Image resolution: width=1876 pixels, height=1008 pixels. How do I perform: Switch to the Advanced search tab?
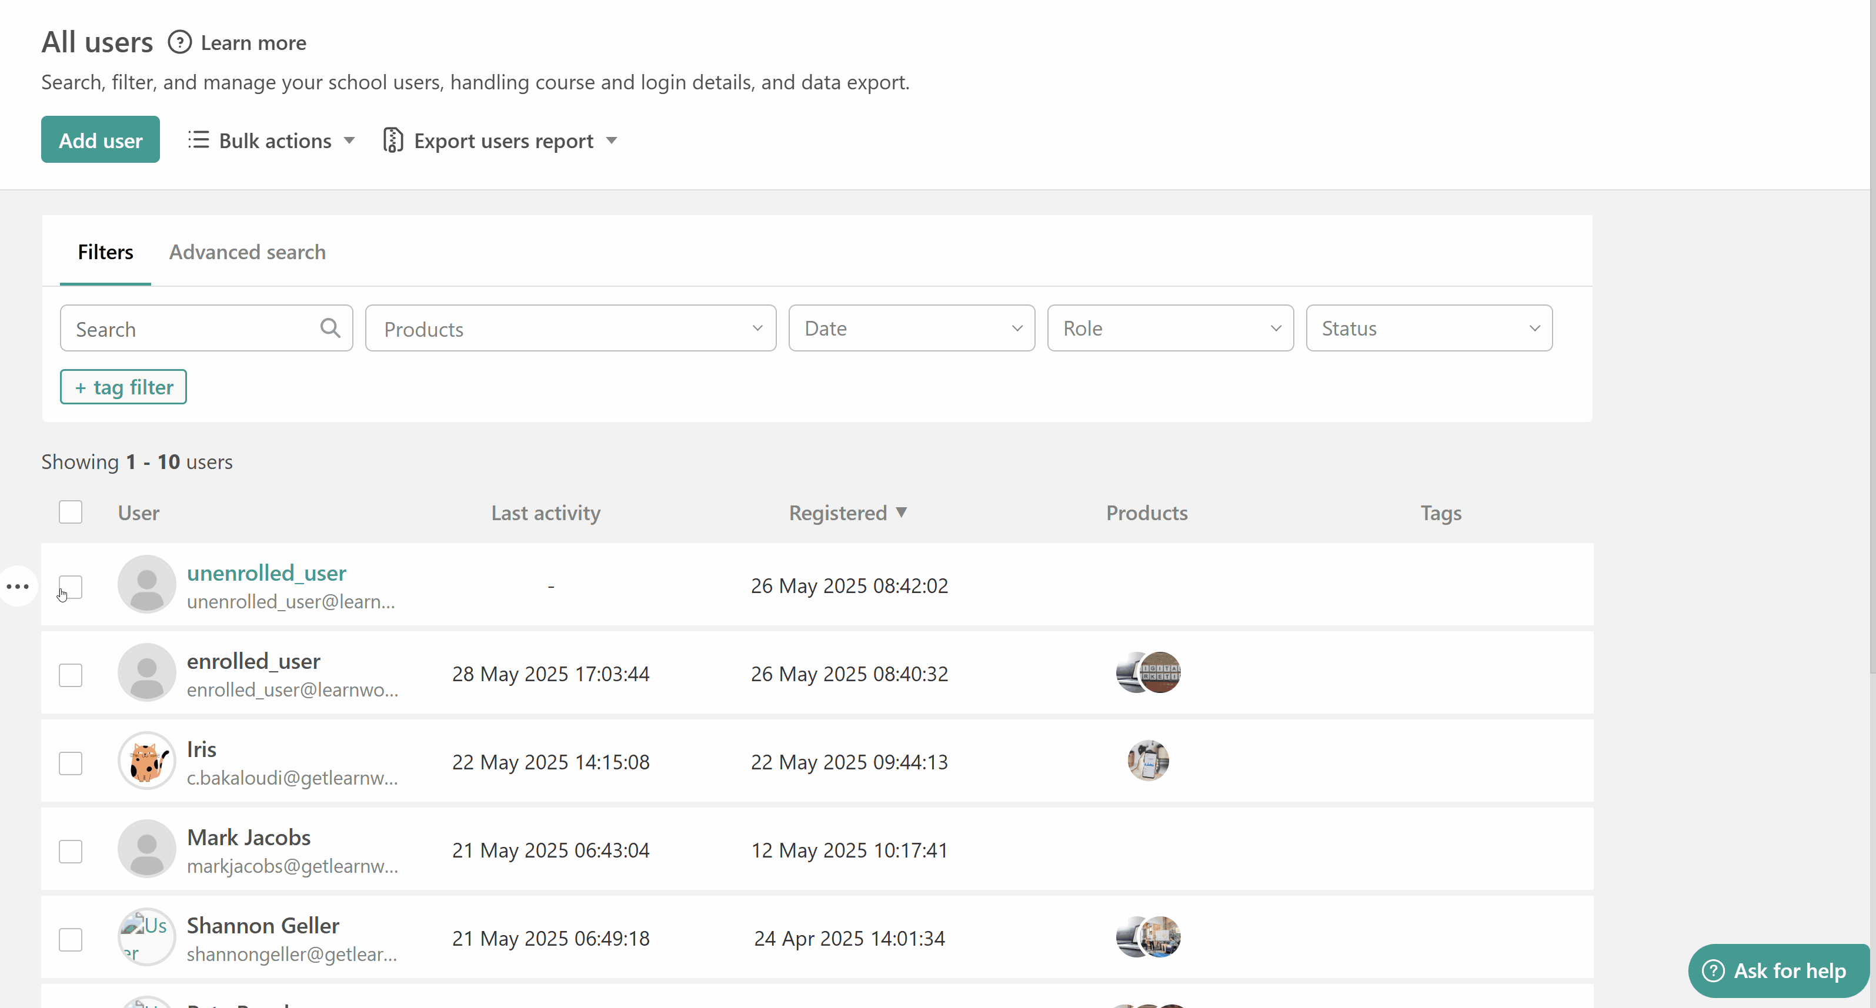pyautogui.click(x=247, y=252)
